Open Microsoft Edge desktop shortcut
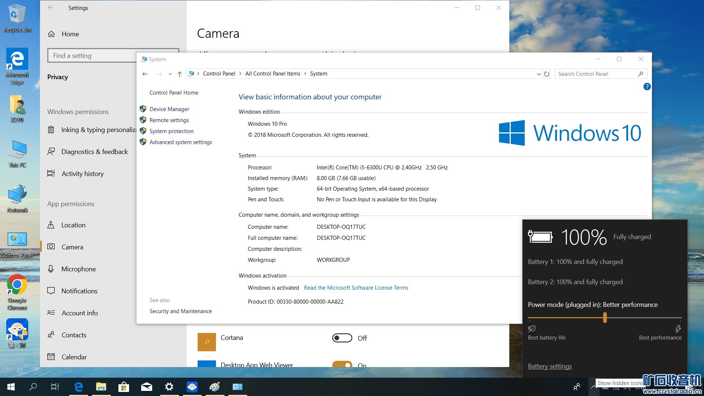This screenshot has height=396, width=704. pyautogui.click(x=17, y=66)
